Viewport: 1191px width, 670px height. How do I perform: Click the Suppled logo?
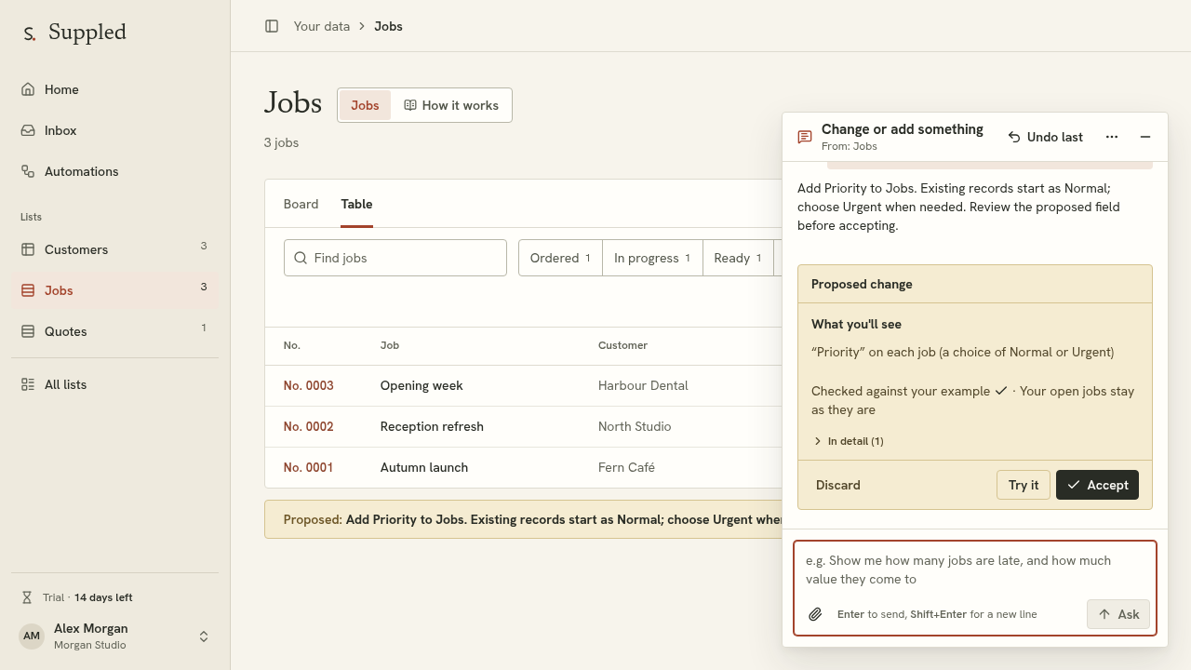(74, 33)
